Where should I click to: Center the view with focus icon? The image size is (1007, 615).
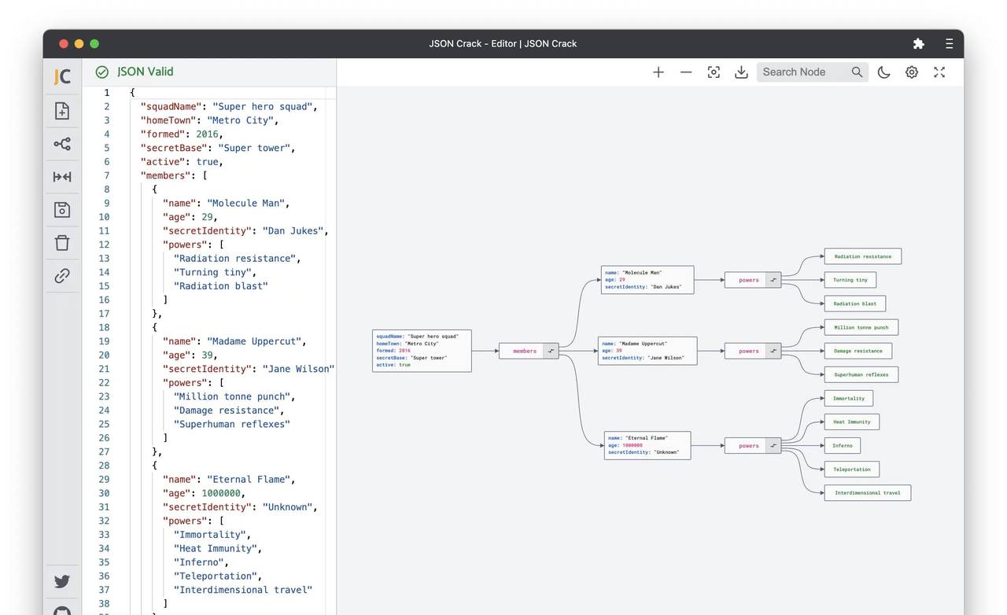pyautogui.click(x=714, y=72)
